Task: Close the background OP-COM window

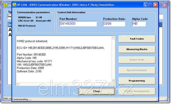Action: tap(165, 5)
